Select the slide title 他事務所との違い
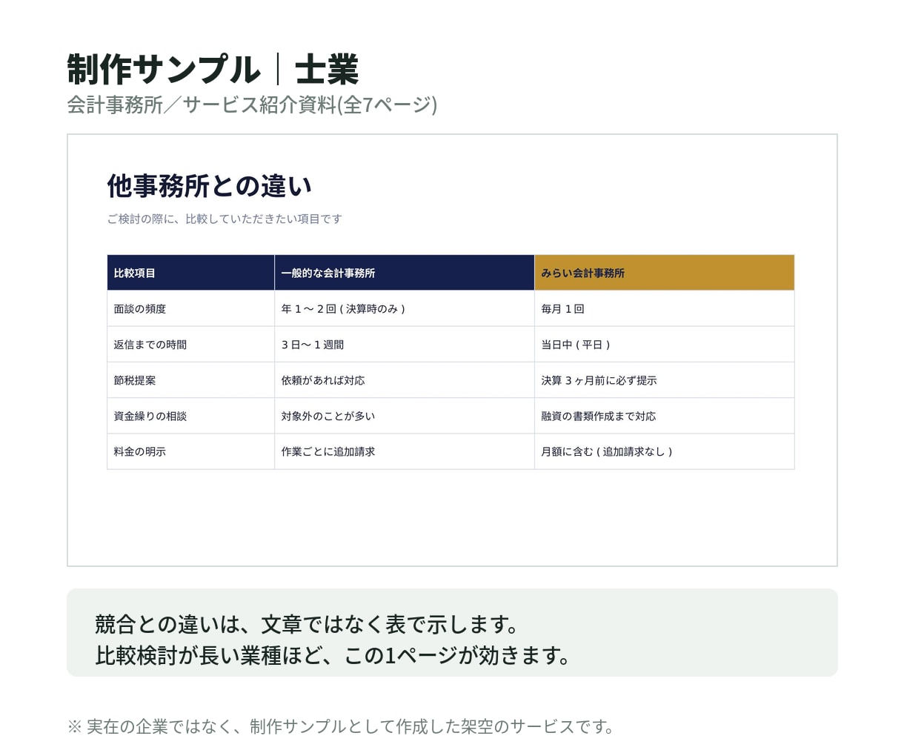The width and height of the screenshot is (904, 753). [x=209, y=186]
